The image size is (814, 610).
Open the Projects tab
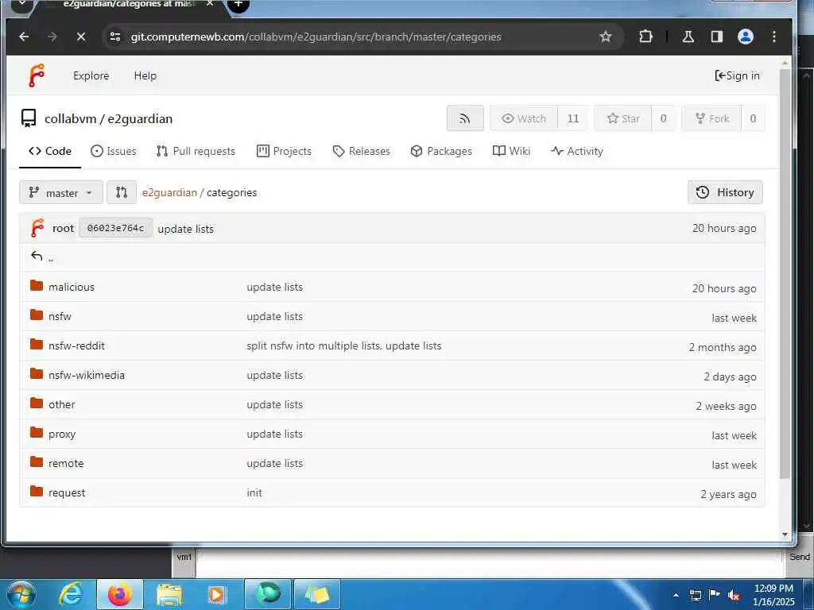284,152
